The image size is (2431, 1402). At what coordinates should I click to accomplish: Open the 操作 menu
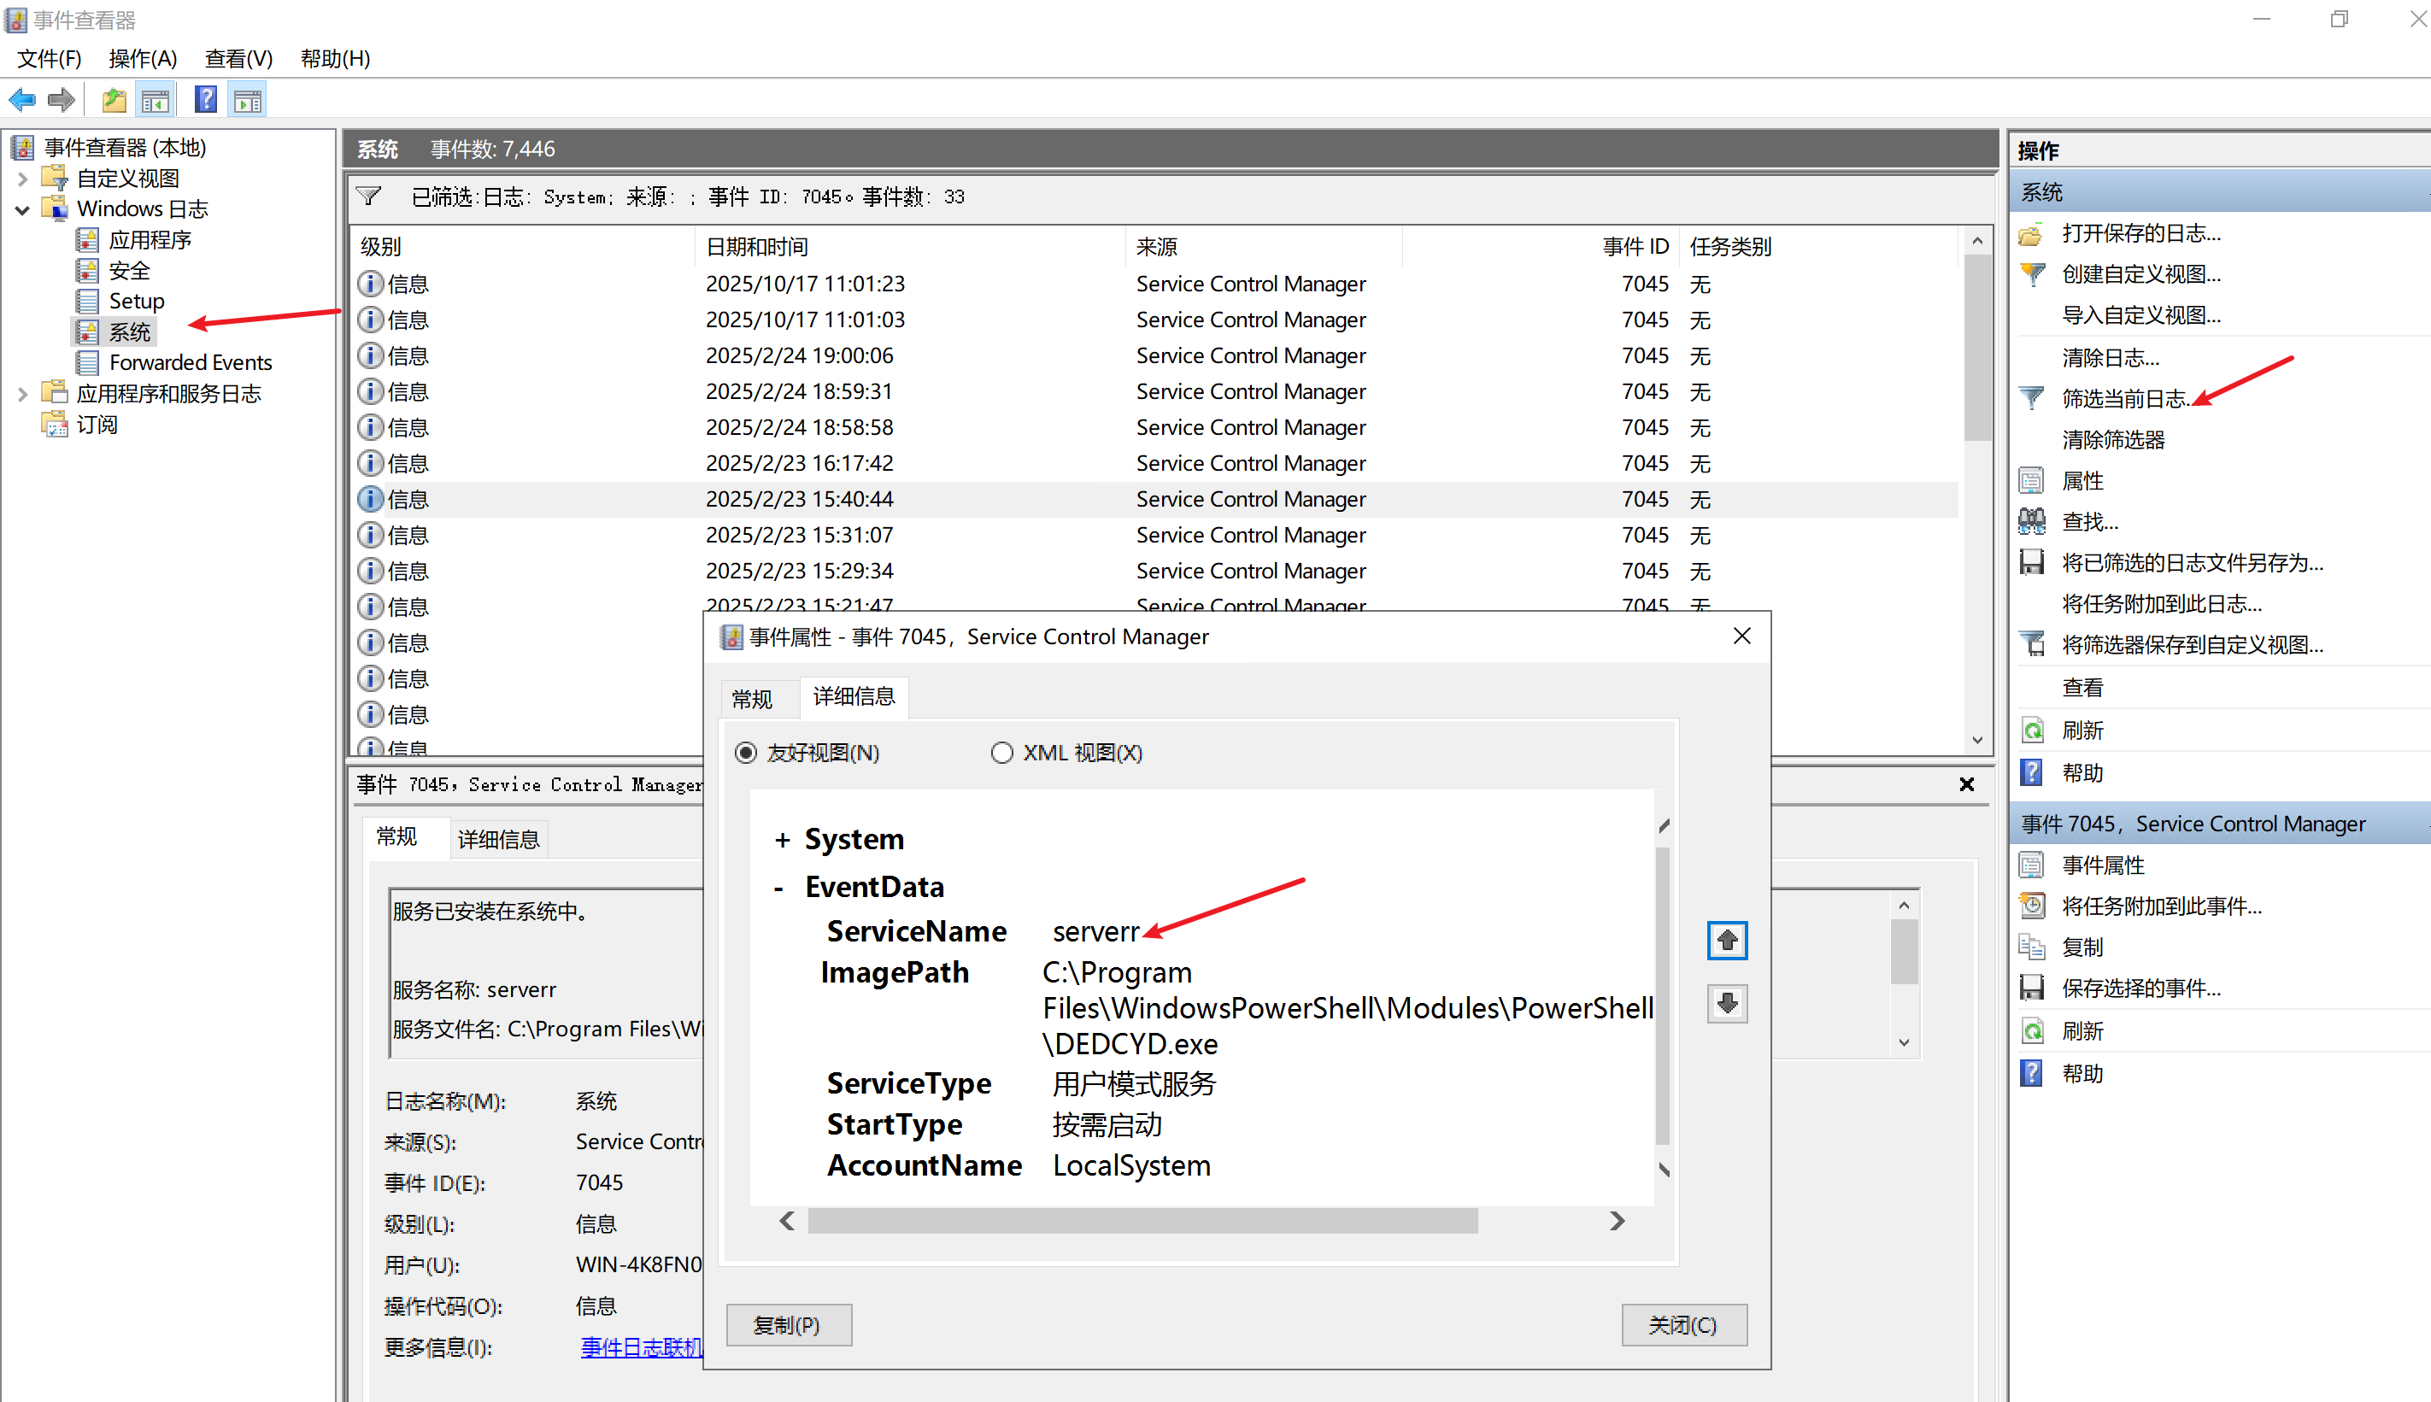(143, 59)
